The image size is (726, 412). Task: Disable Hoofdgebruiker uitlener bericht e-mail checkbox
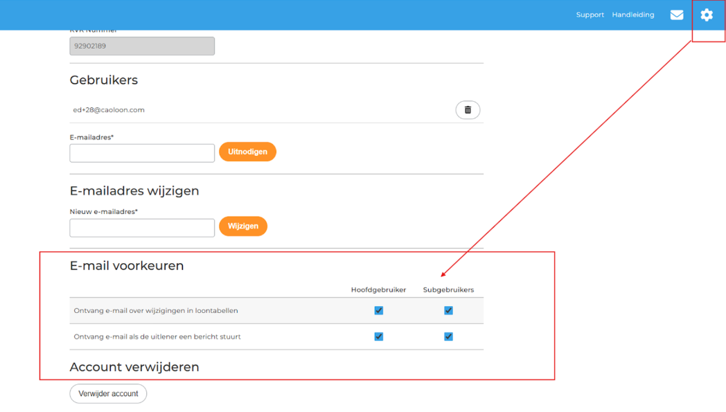coord(378,337)
